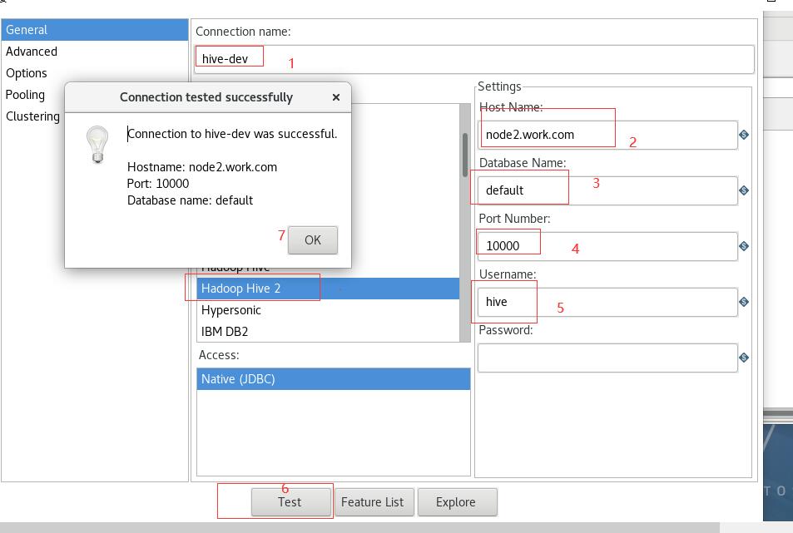The width and height of the screenshot is (793, 533).
Task: Click the 'Port: 10000' text in dialog
Action: (x=158, y=184)
